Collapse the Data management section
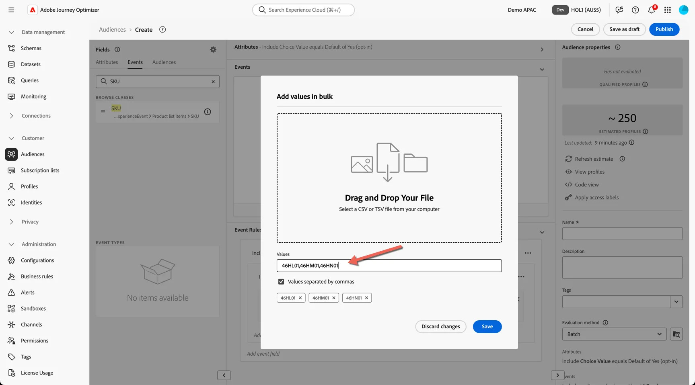Screen dimensions: 695x385 11,32
